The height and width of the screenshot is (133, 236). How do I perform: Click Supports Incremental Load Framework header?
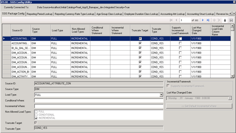click(180, 30)
